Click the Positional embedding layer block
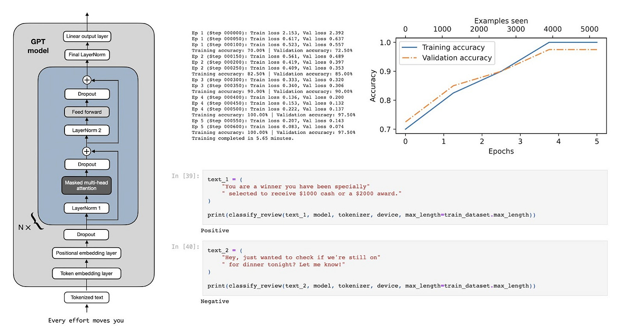622x333 pixels. click(86, 253)
